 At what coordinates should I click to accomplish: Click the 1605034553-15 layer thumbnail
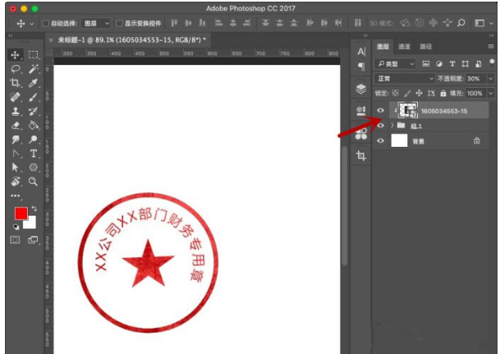[x=407, y=111]
